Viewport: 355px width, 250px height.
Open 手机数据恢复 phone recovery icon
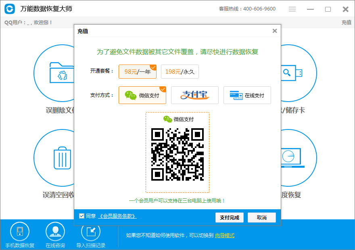20,231
